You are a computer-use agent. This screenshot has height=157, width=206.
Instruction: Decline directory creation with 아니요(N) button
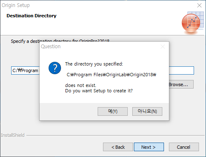pos(147,111)
